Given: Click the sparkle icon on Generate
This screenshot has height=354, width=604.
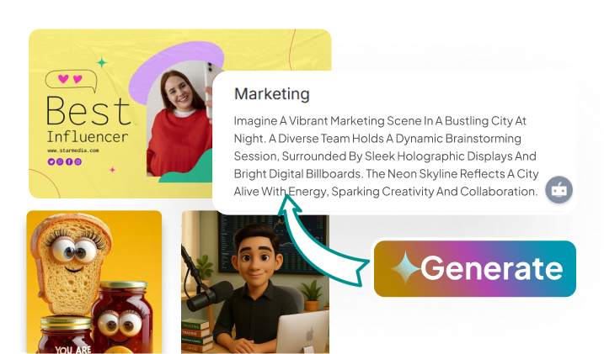Looking at the screenshot, I should pyautogui.click(x=405, y=267).
